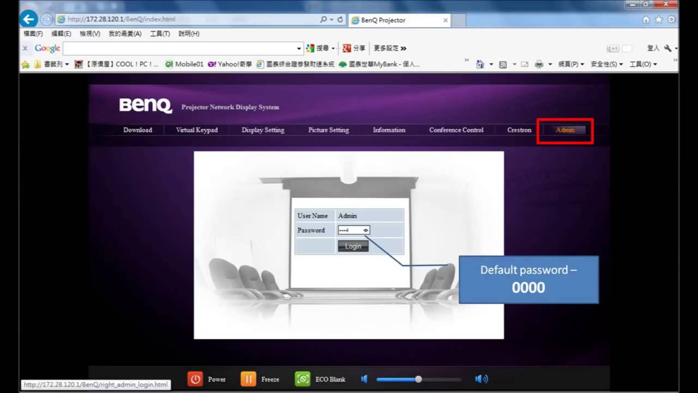698x393 pixels.
Task: Click volume up speaker icon
Action: [481, 379]
